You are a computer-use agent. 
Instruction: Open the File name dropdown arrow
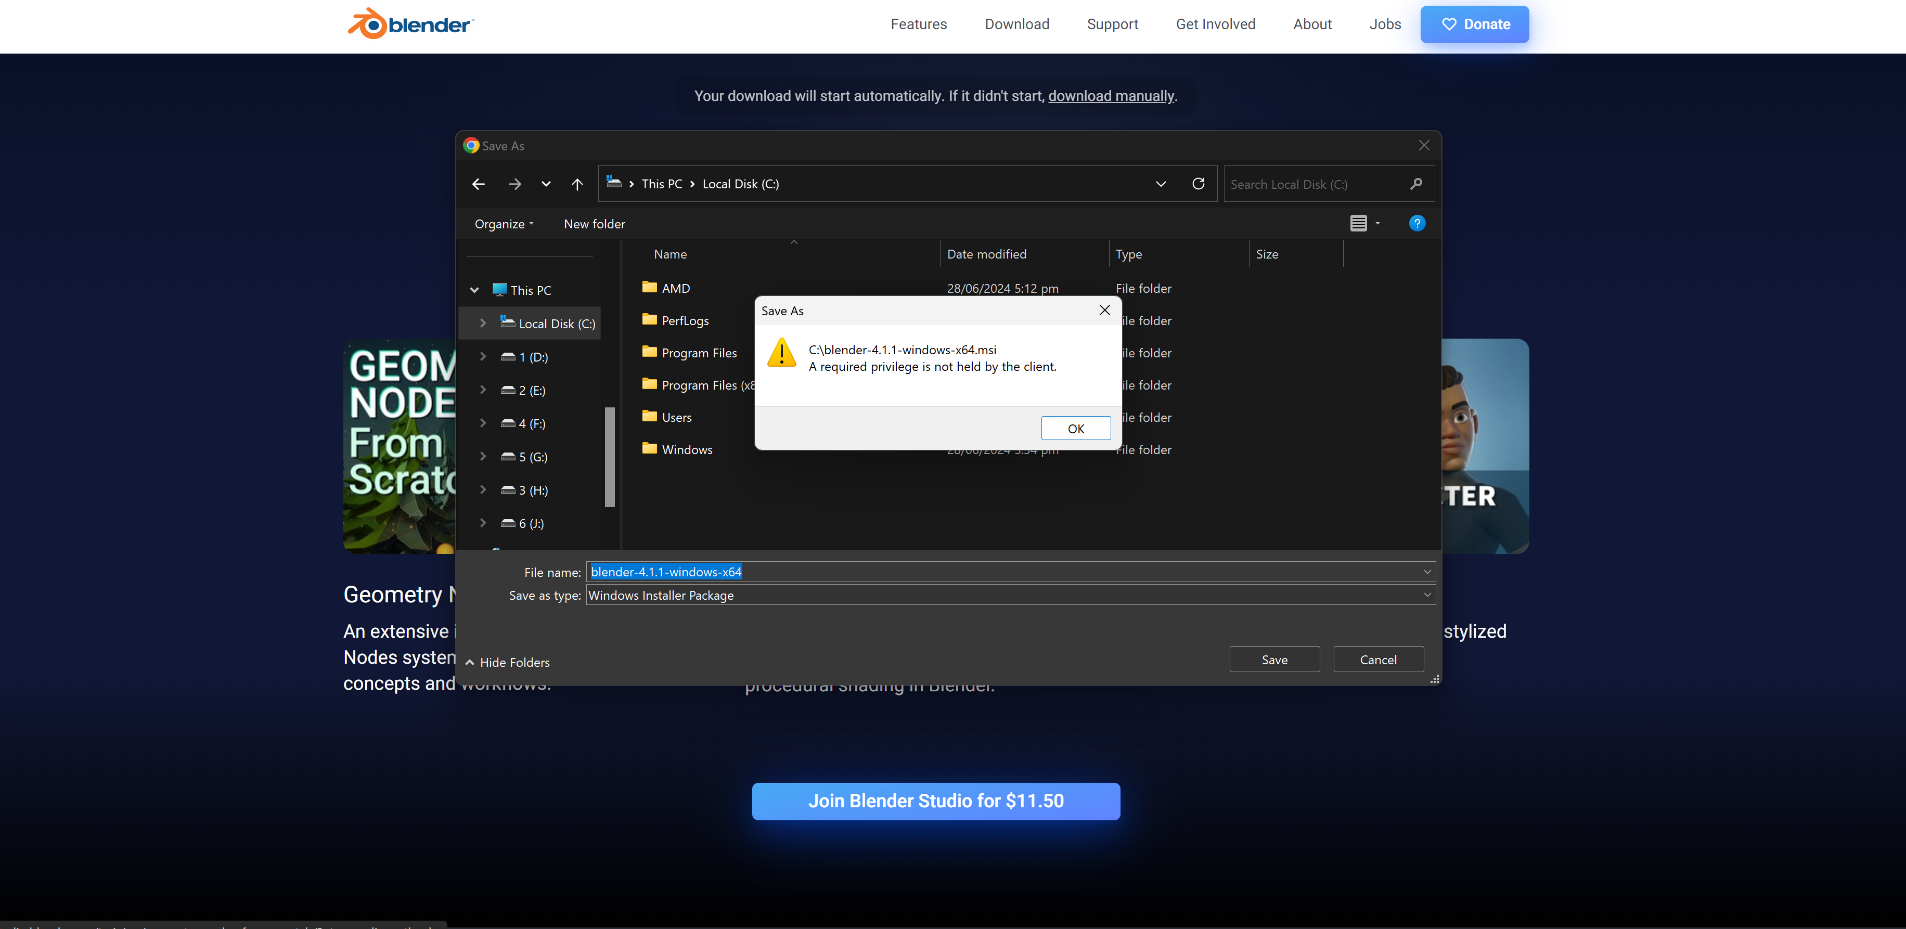(x=1427, y=572)
